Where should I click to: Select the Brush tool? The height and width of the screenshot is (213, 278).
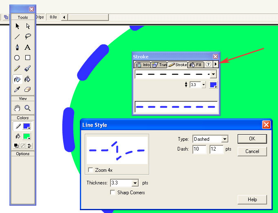click(27, 69)
